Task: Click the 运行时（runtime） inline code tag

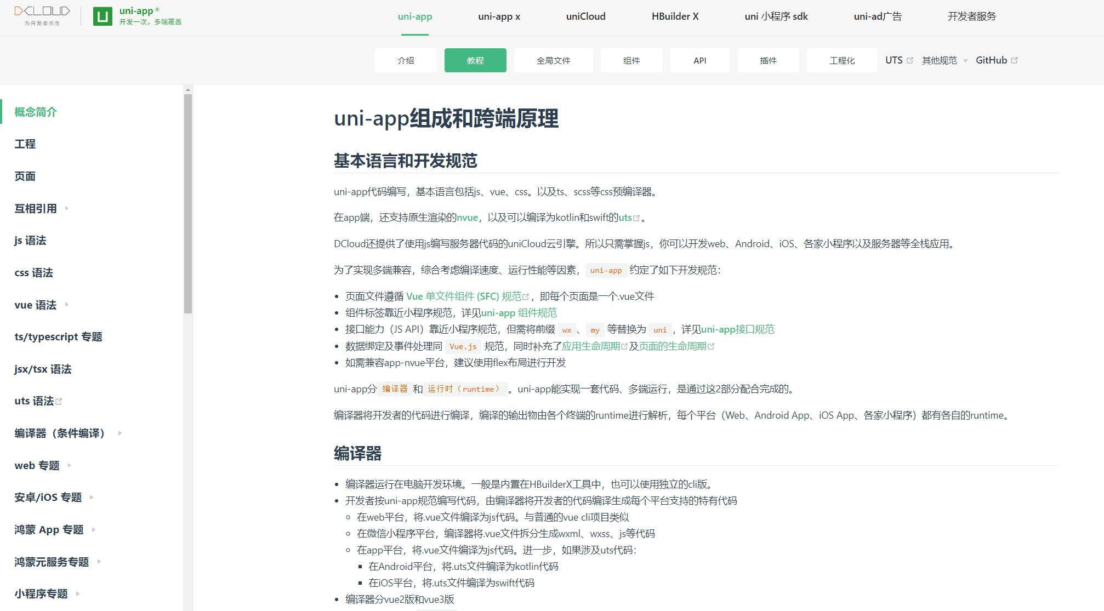Action: click(x=465, y=389)
